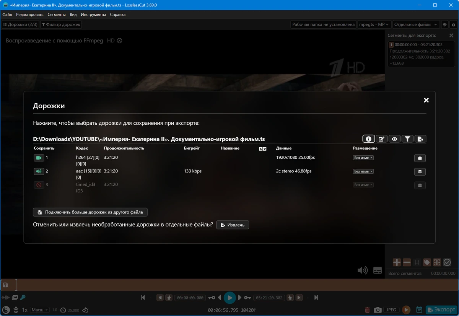Play video with the blue play button

pyautogui.click(x=229, y=298)
